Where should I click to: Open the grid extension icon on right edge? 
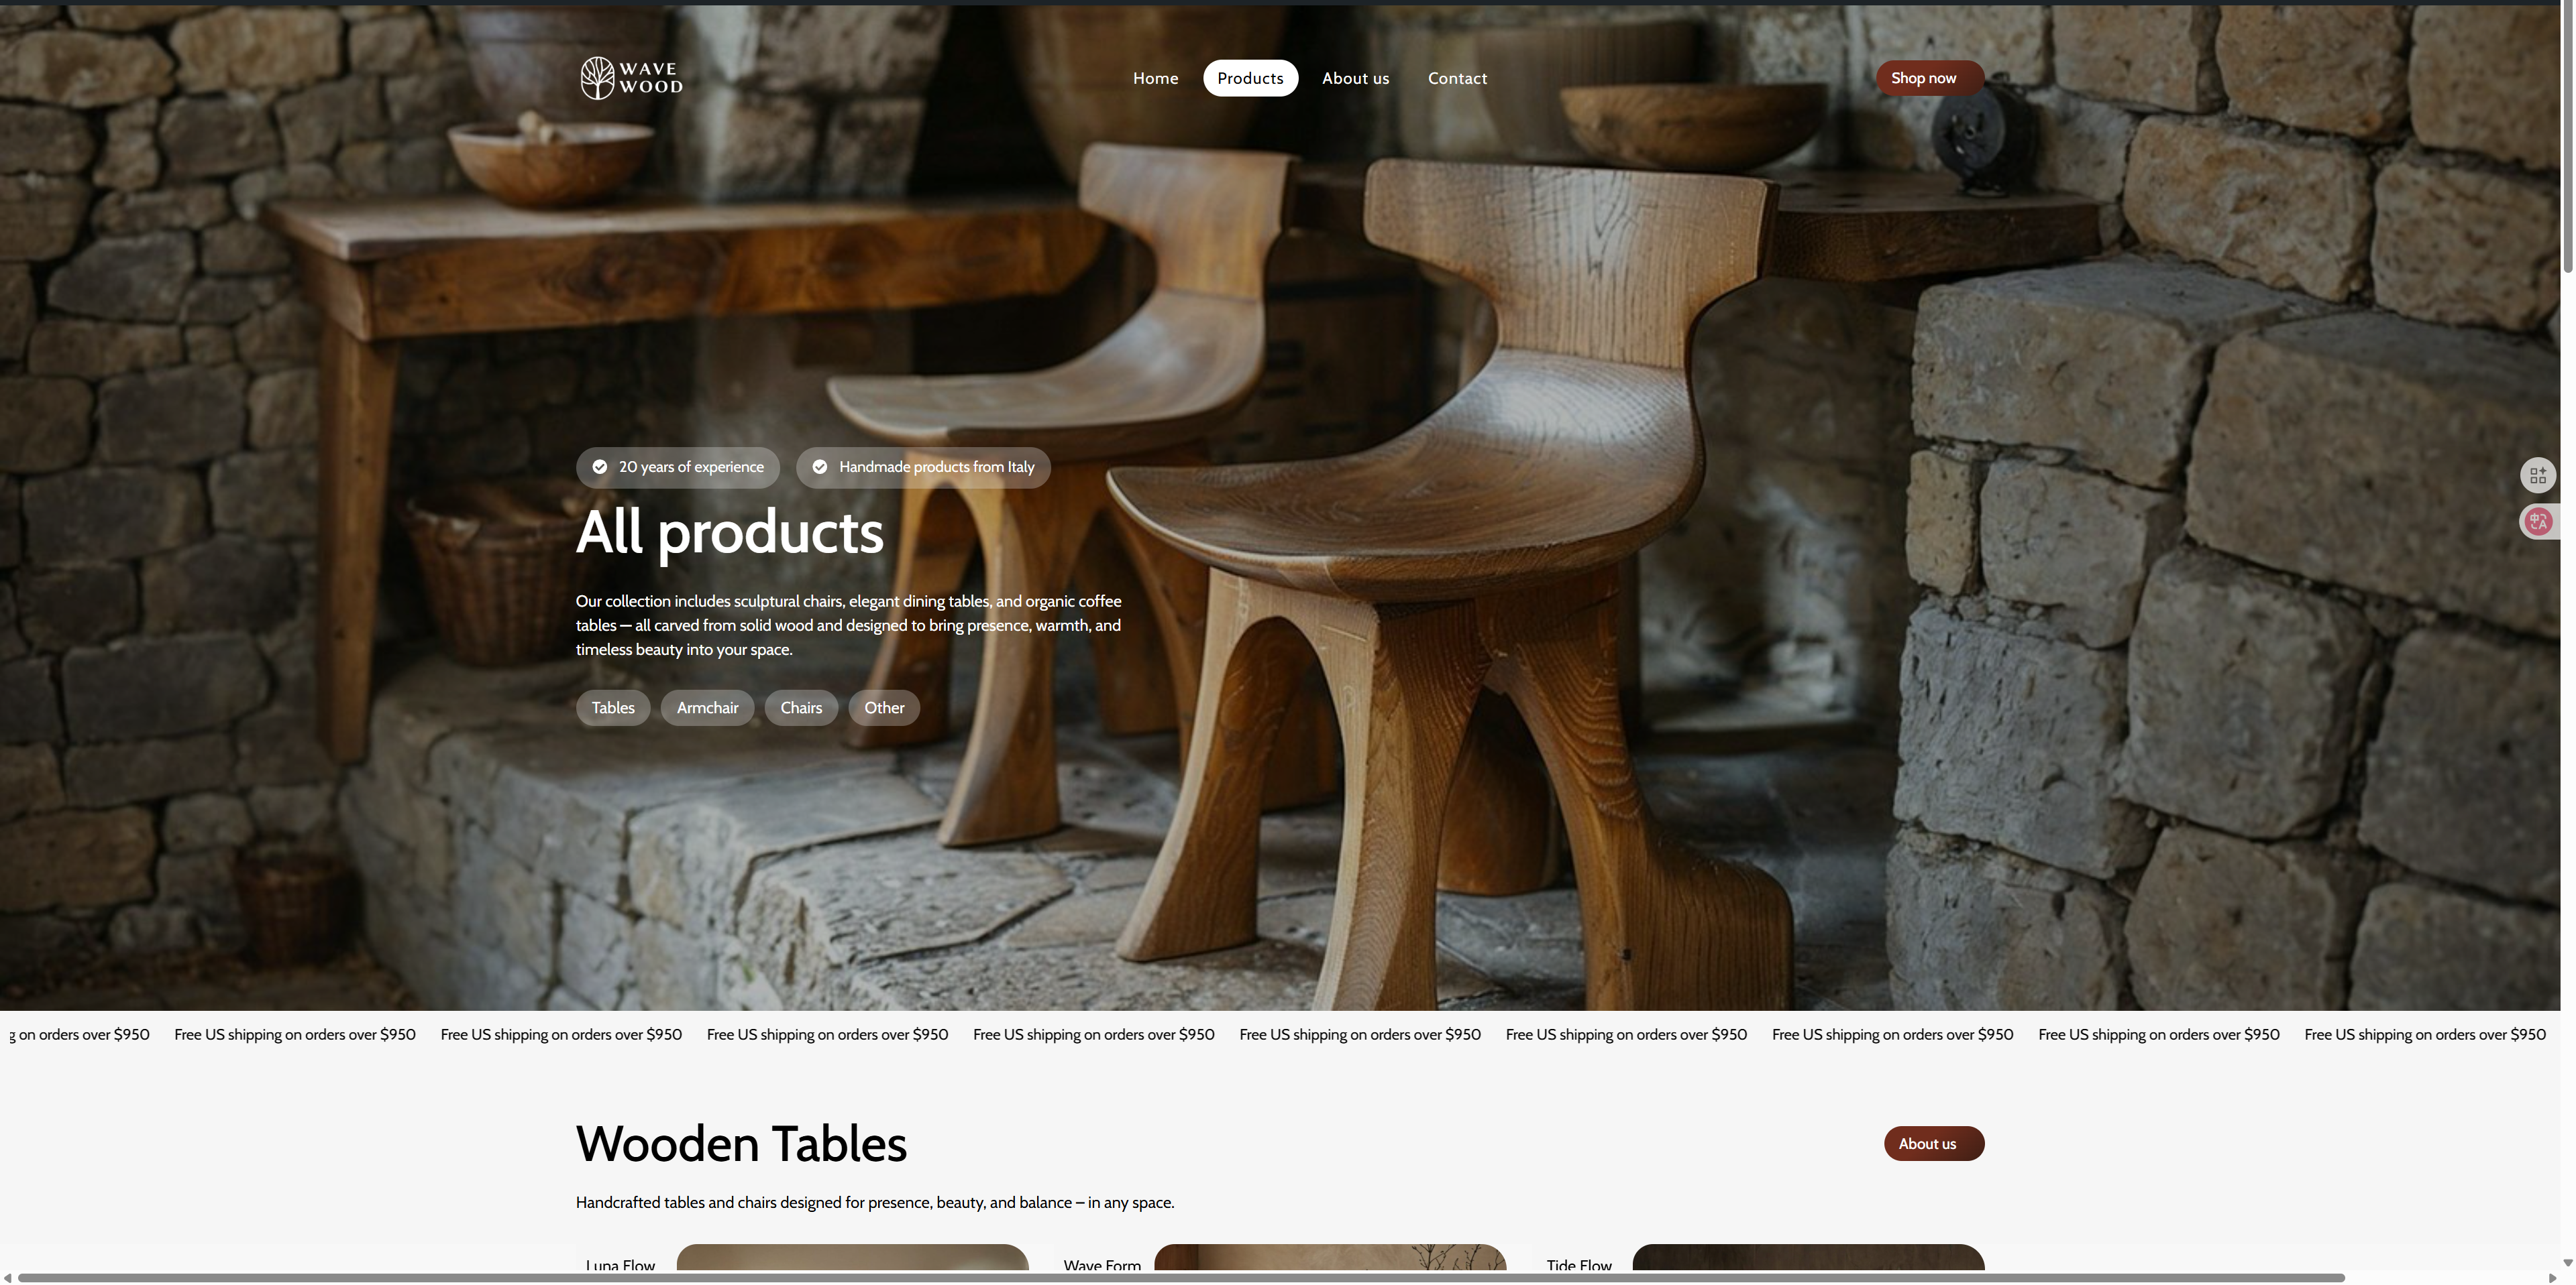tap(2537, 476)
